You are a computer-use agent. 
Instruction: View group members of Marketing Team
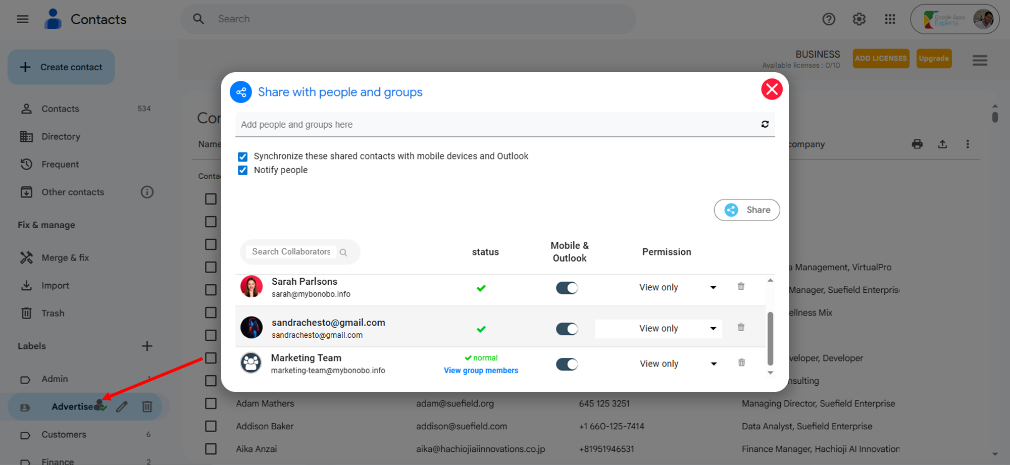point(481,371)
